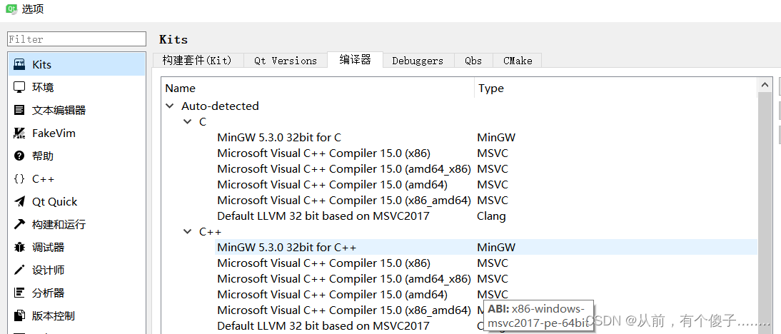Open the C++ braces icon
The height and width of the screenshot is (334, 781).
[19, 178]
